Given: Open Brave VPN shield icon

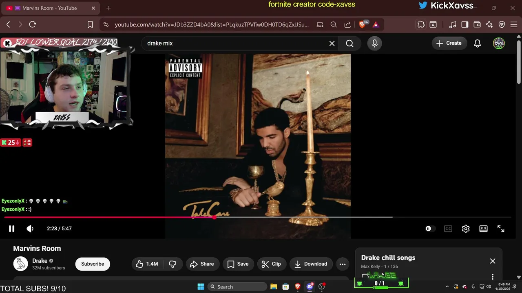Looking at the screenshot, I should tap(502, 24).
